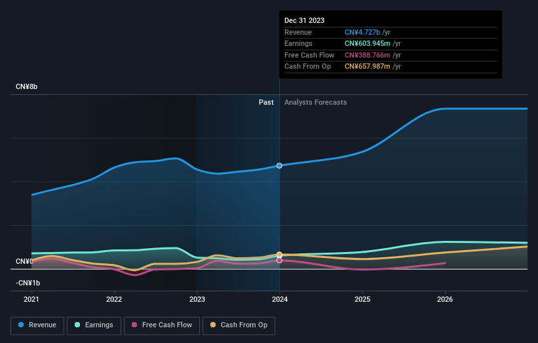Toggle the Earnings legend series
This screenshot has height=343, width=538.
coord(94,325)
